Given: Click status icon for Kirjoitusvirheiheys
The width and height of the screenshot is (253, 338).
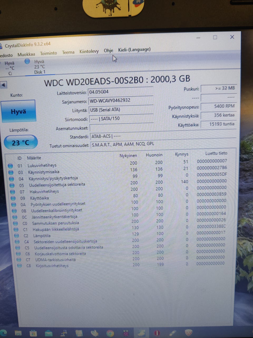Looking at the screenshot, I should [20, 266].
